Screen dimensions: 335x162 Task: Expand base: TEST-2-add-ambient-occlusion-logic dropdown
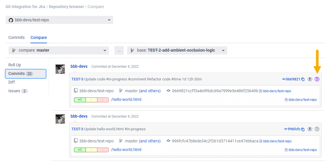click(x=177, y=50)
